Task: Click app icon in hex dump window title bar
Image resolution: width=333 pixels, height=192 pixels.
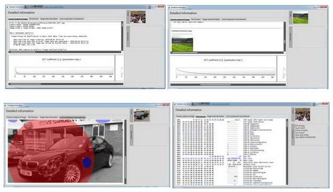Action: [174, 104]
